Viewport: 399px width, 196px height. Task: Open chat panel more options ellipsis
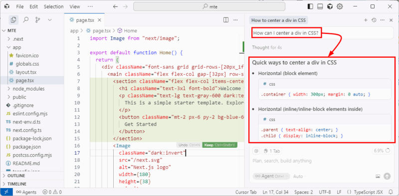point(382,20)
